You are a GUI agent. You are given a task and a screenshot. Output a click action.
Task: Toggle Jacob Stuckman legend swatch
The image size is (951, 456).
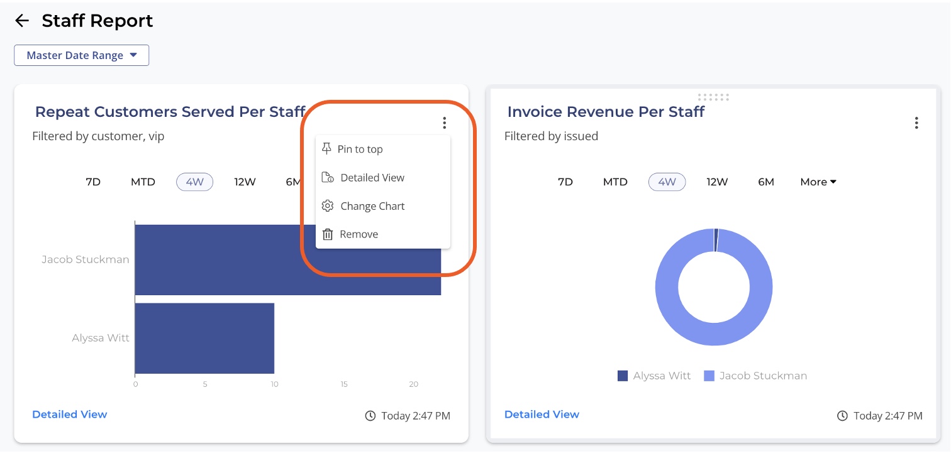pyautogui.click(x=709, y=376)
